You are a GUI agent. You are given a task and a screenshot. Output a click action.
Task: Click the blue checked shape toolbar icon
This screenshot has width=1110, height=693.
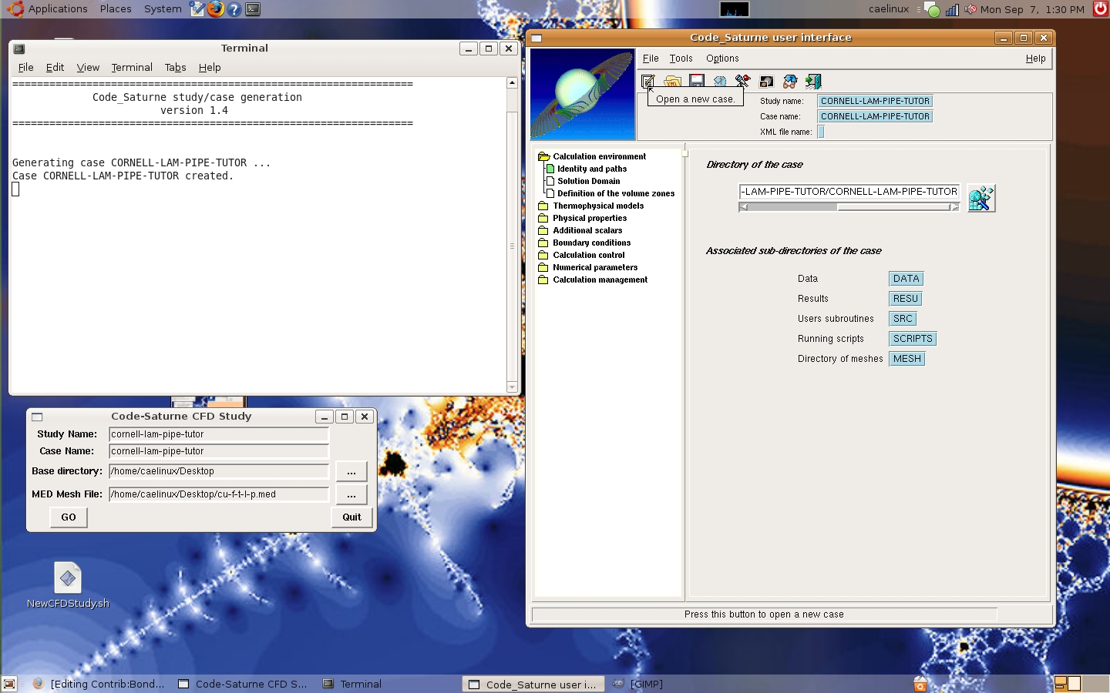point(720,81)
